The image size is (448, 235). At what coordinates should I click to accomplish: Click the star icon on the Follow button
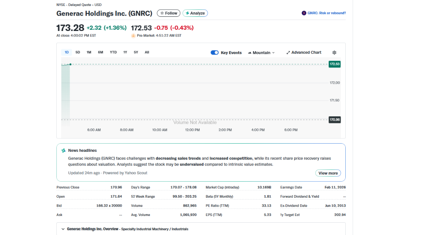pos(162,13)
